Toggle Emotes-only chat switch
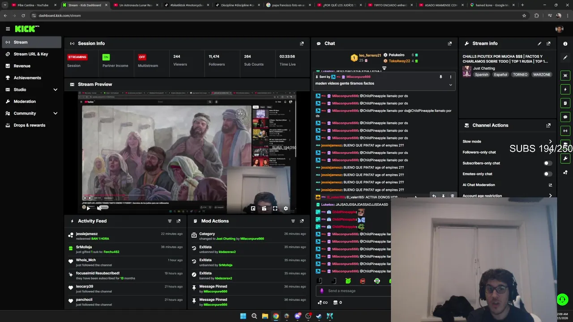573x322 pixels. click(x=547, y=174)
